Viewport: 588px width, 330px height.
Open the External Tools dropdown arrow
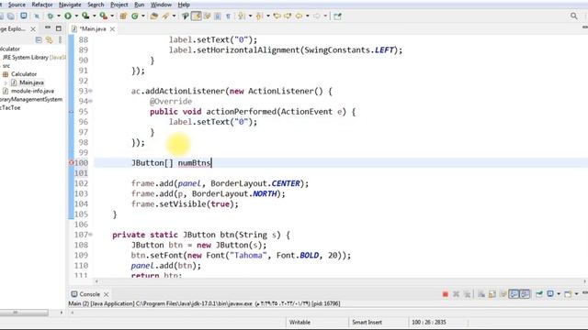pos(112,16)
